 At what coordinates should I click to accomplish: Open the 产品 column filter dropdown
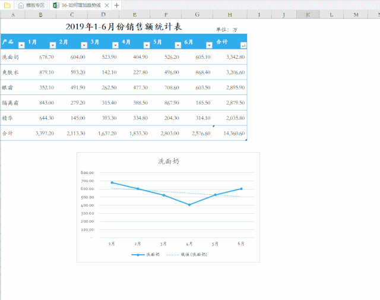tap(21, 45)
